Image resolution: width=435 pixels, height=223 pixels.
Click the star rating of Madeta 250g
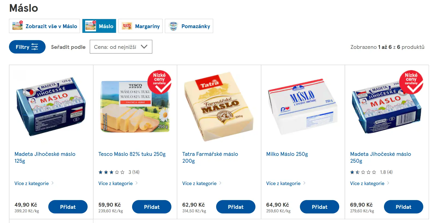click(363, 172)
